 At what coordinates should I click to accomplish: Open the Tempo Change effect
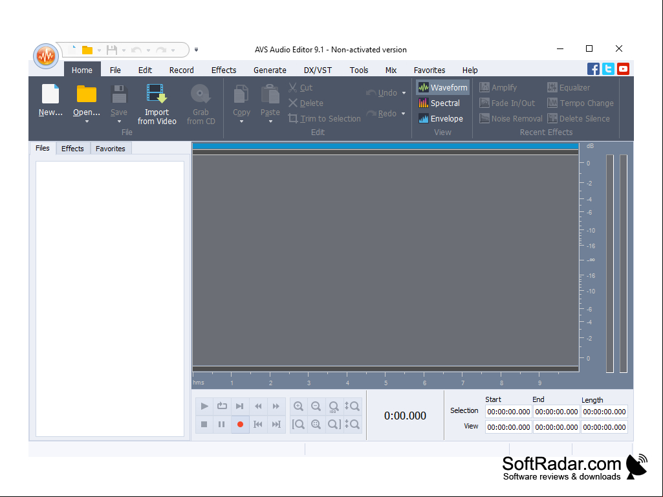(x=581, y=103)
